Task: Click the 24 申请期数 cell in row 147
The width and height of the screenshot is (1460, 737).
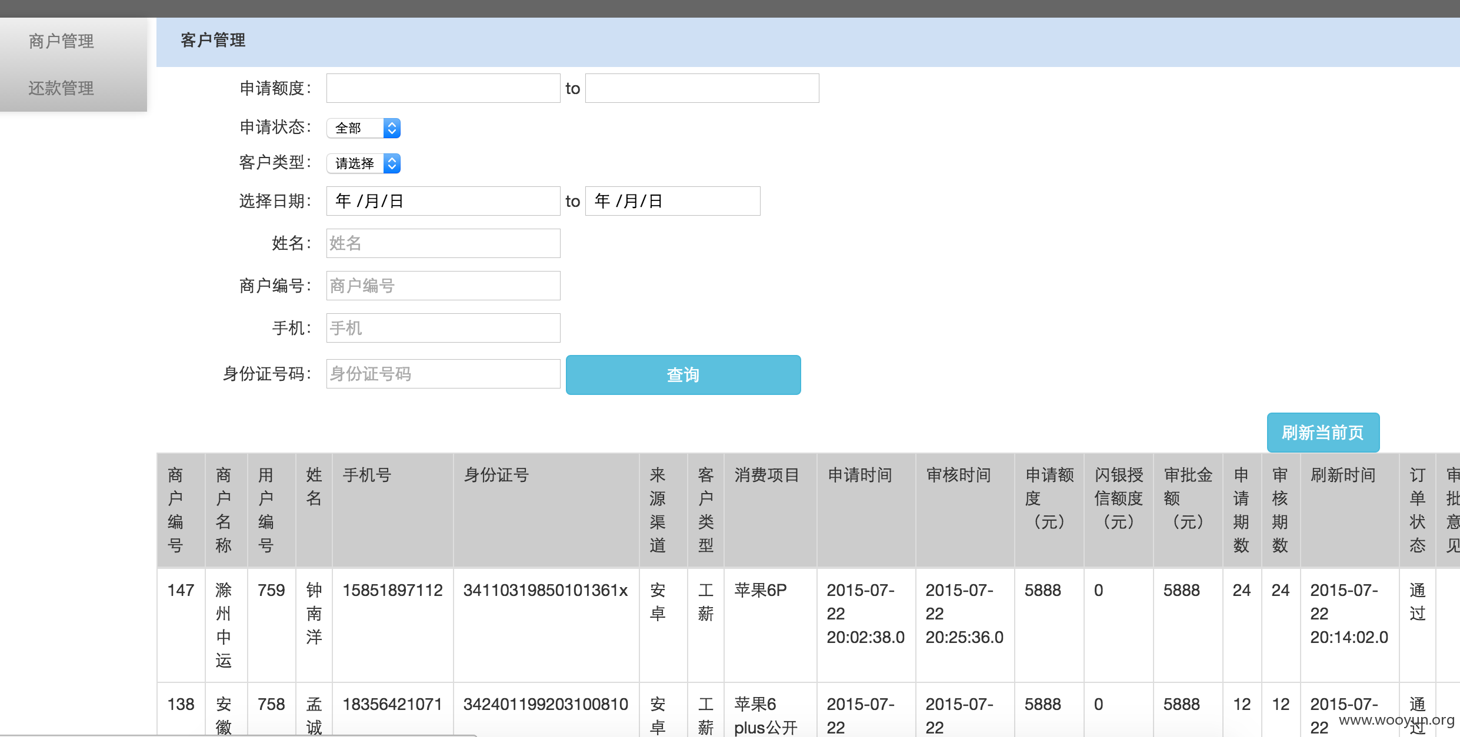Action: point(1242,625)
